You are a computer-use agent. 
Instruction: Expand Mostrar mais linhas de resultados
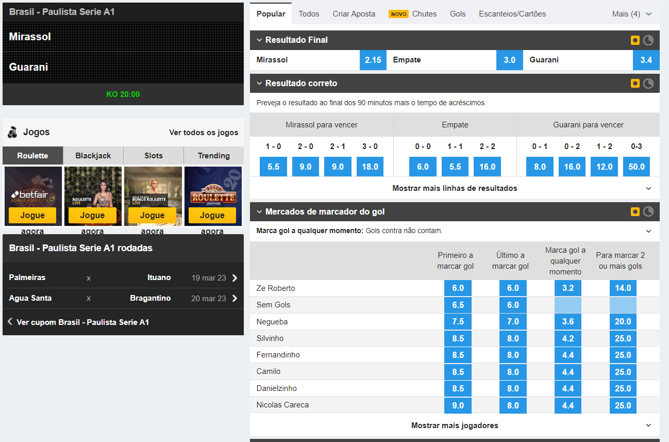point(455,188)
